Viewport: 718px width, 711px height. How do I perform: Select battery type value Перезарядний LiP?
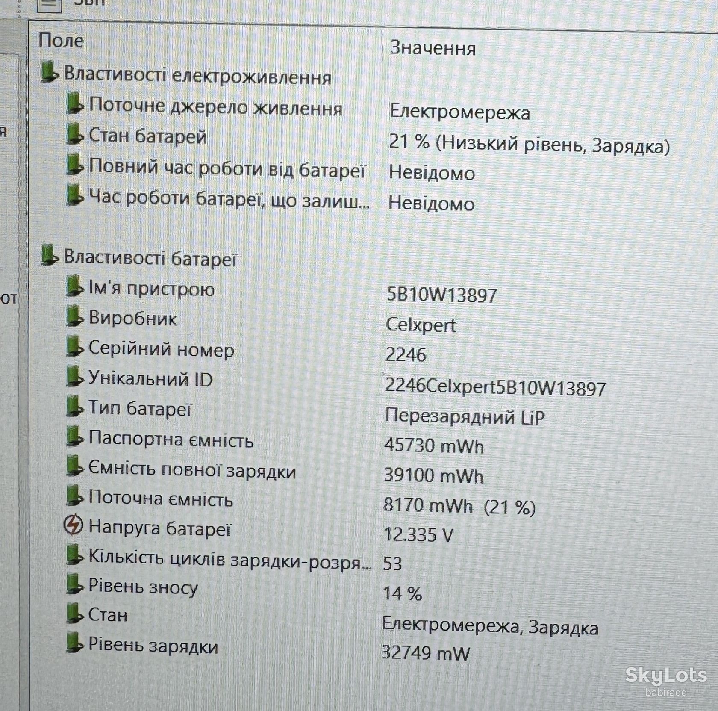tap(465, 416)
